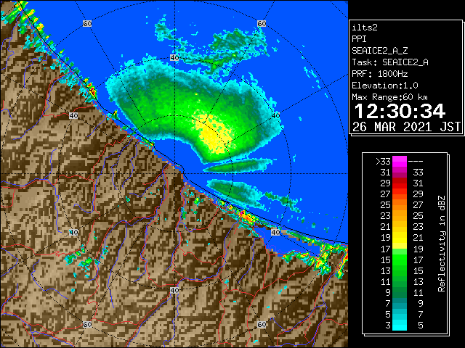Viewport: 465px width, 348px height.
Task: Select the red 29–31 dBZ legend swatch
Action: [399, 183]
